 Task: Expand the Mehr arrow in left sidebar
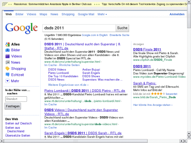click(7, 81)
